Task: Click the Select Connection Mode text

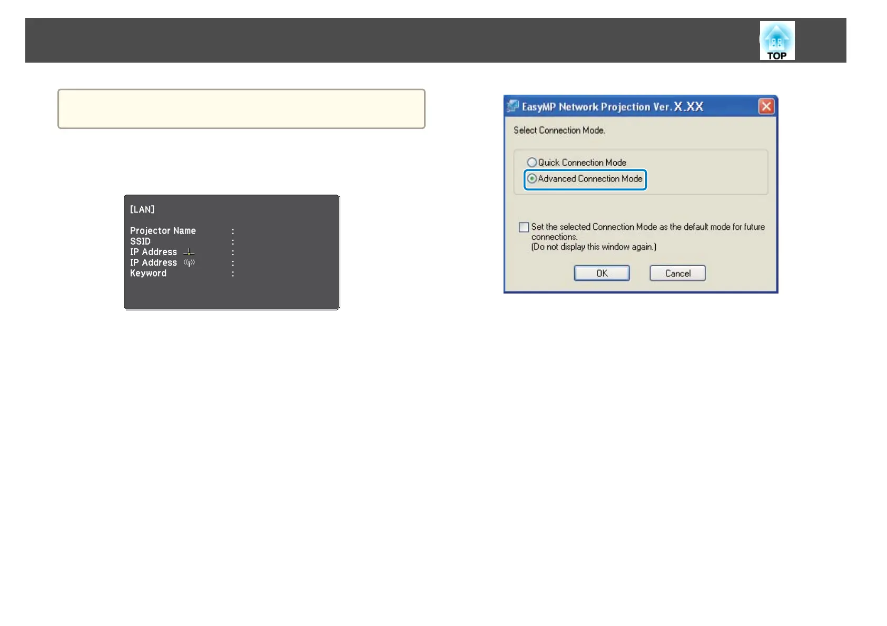Action: click(x=559, y=130)
